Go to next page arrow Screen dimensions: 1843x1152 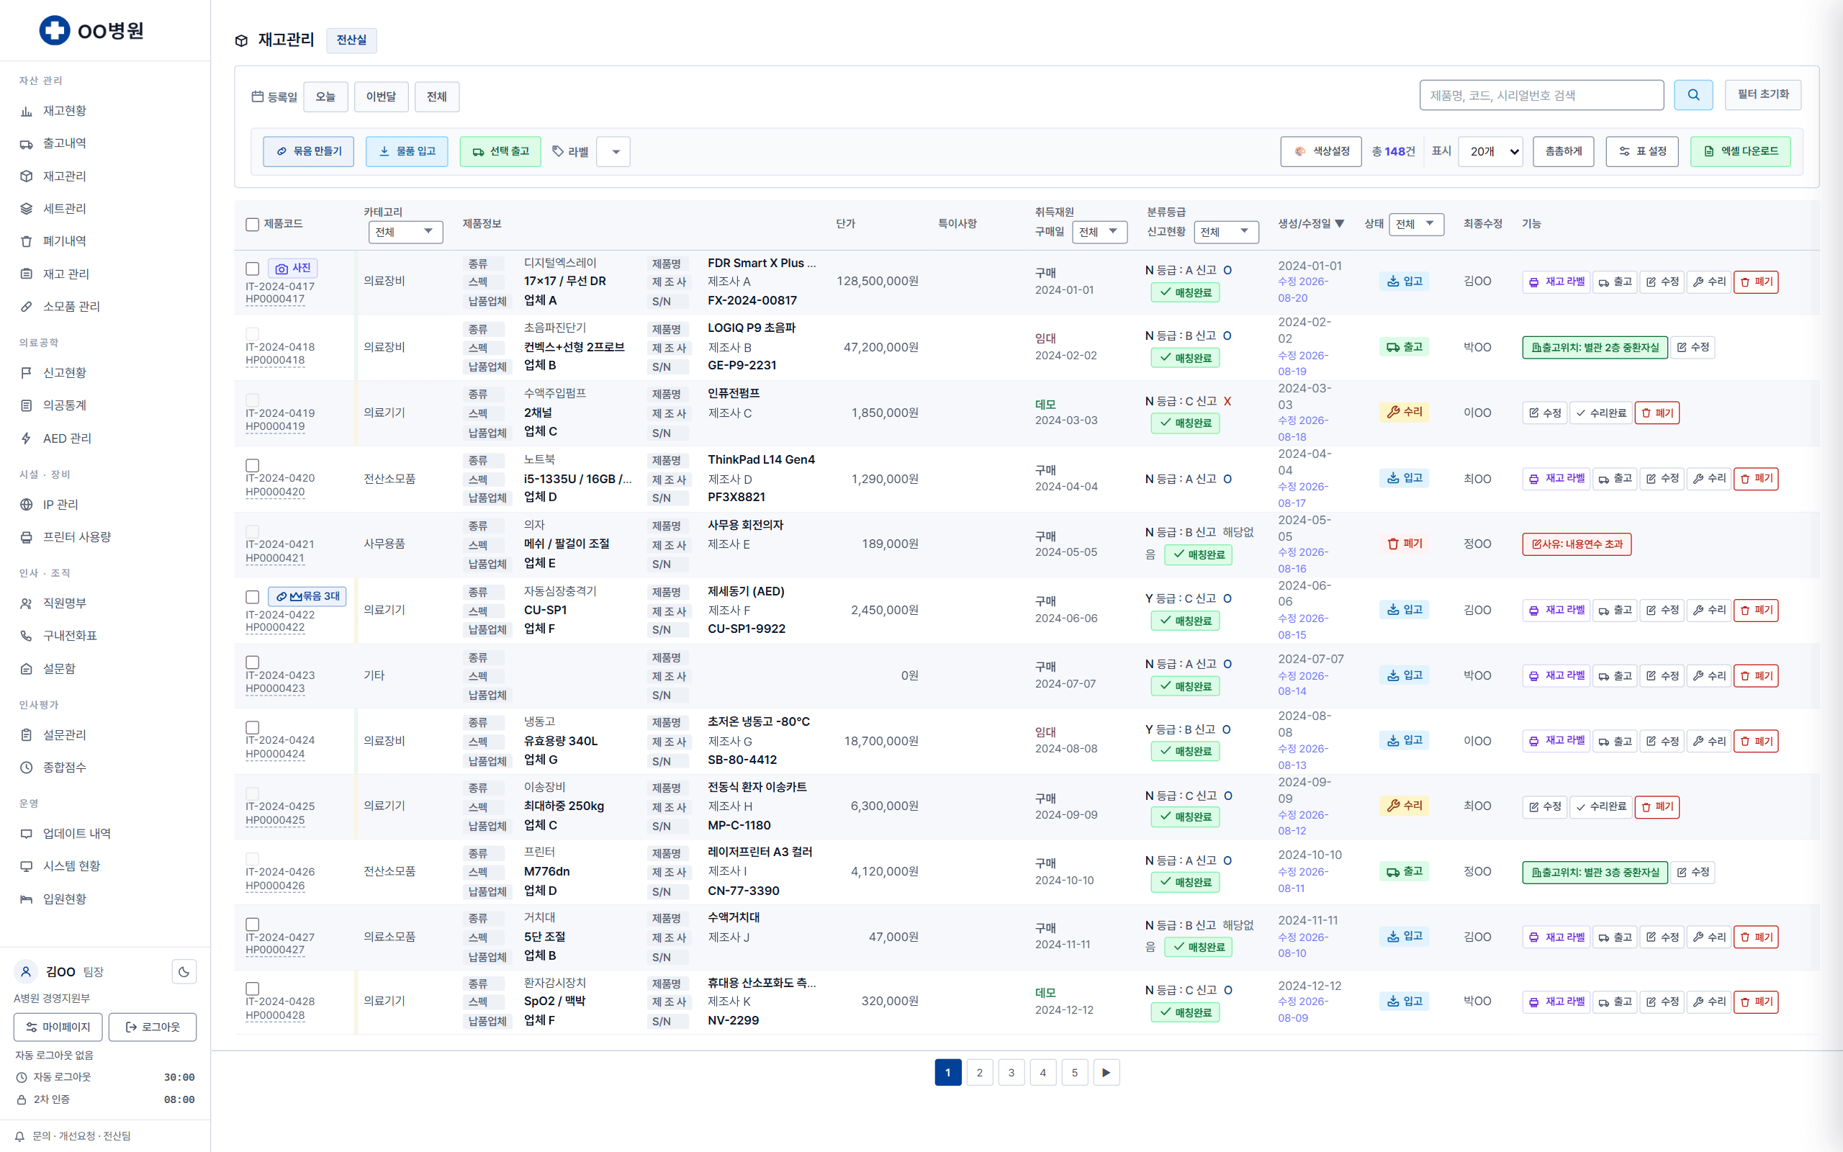[1106, 1073]
